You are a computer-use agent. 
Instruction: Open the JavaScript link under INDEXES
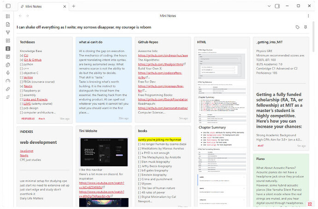coord(27,150)
